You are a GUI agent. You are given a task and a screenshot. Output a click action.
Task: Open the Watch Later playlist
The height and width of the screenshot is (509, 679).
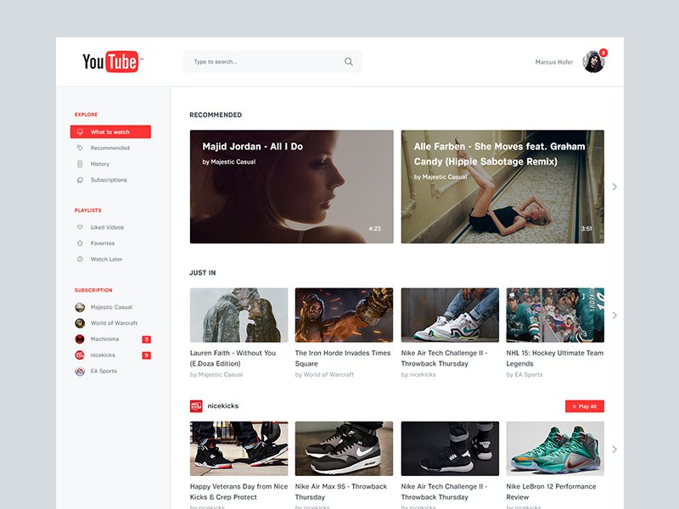click(107, 260)
